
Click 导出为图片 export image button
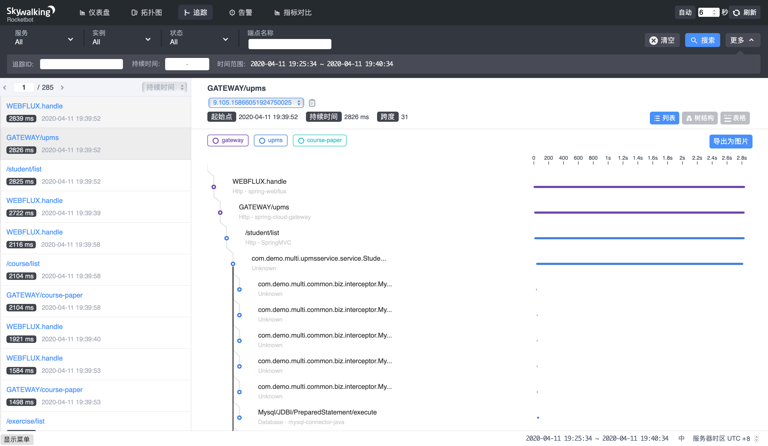click(x=730, y=141)
